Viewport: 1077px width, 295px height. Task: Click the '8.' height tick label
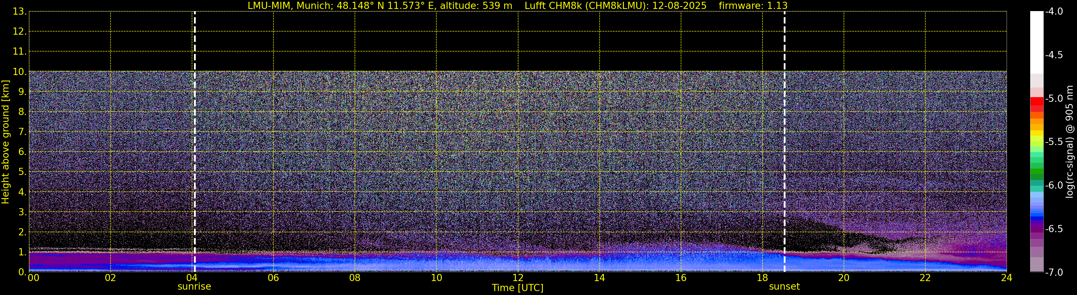click(x=22, y=111)
